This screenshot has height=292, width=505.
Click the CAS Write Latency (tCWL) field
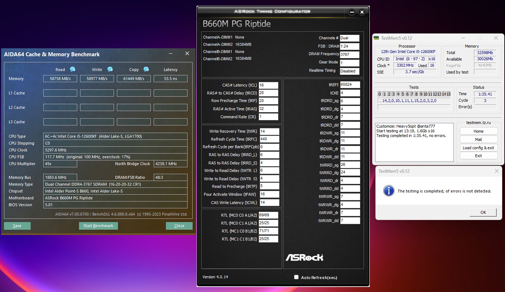[x=269, y=203]
